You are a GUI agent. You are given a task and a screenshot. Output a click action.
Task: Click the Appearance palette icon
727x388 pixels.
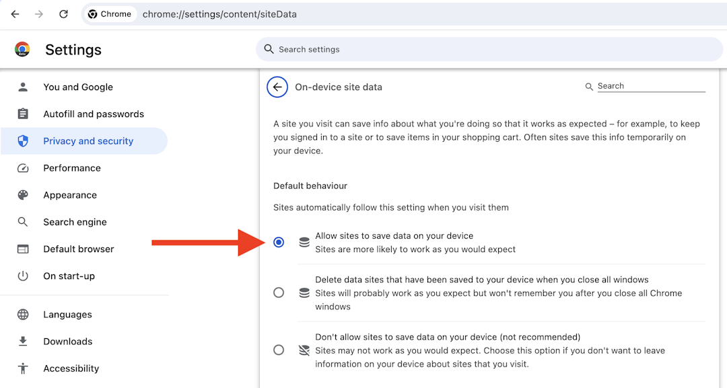(x=23, y=195)
